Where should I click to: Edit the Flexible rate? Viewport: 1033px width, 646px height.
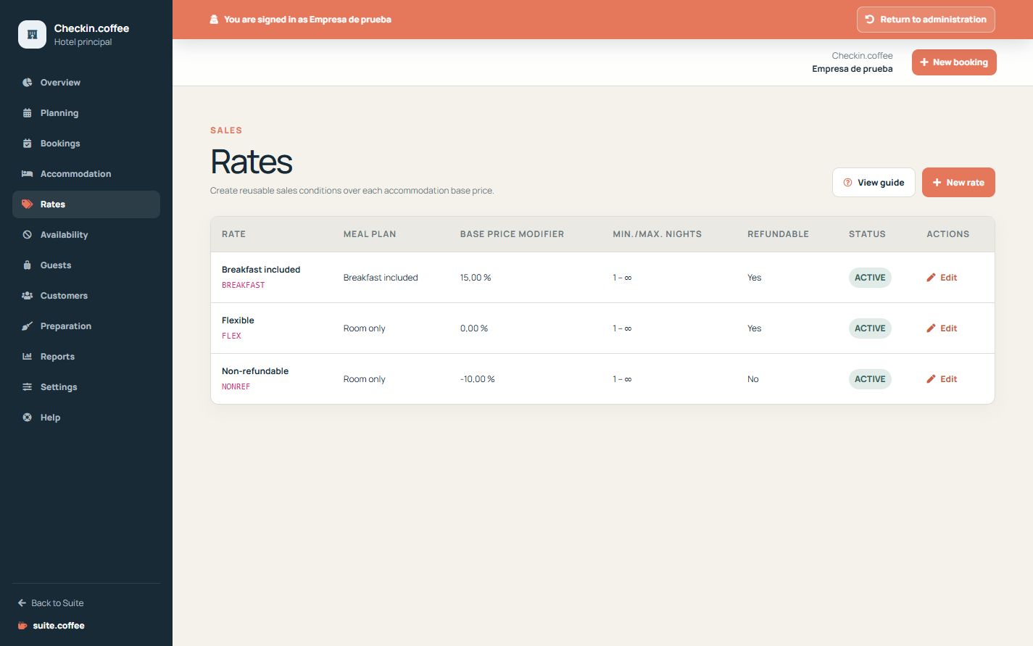click(x=942, y=328)
